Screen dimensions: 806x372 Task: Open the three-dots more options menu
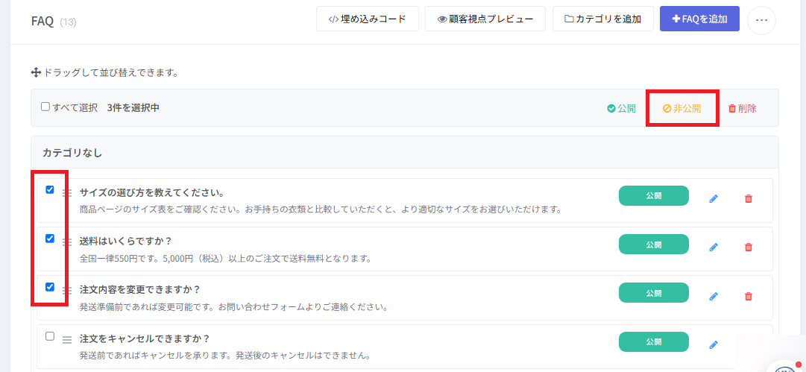[x=761, y=20]
